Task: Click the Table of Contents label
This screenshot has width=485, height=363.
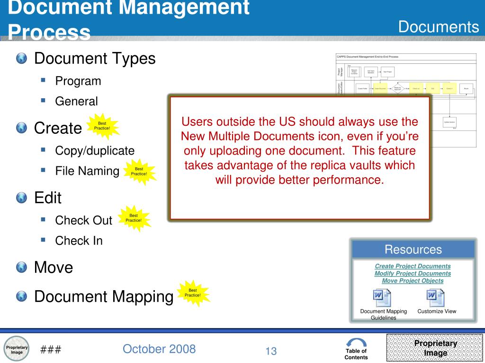Action: pos(356,354)
